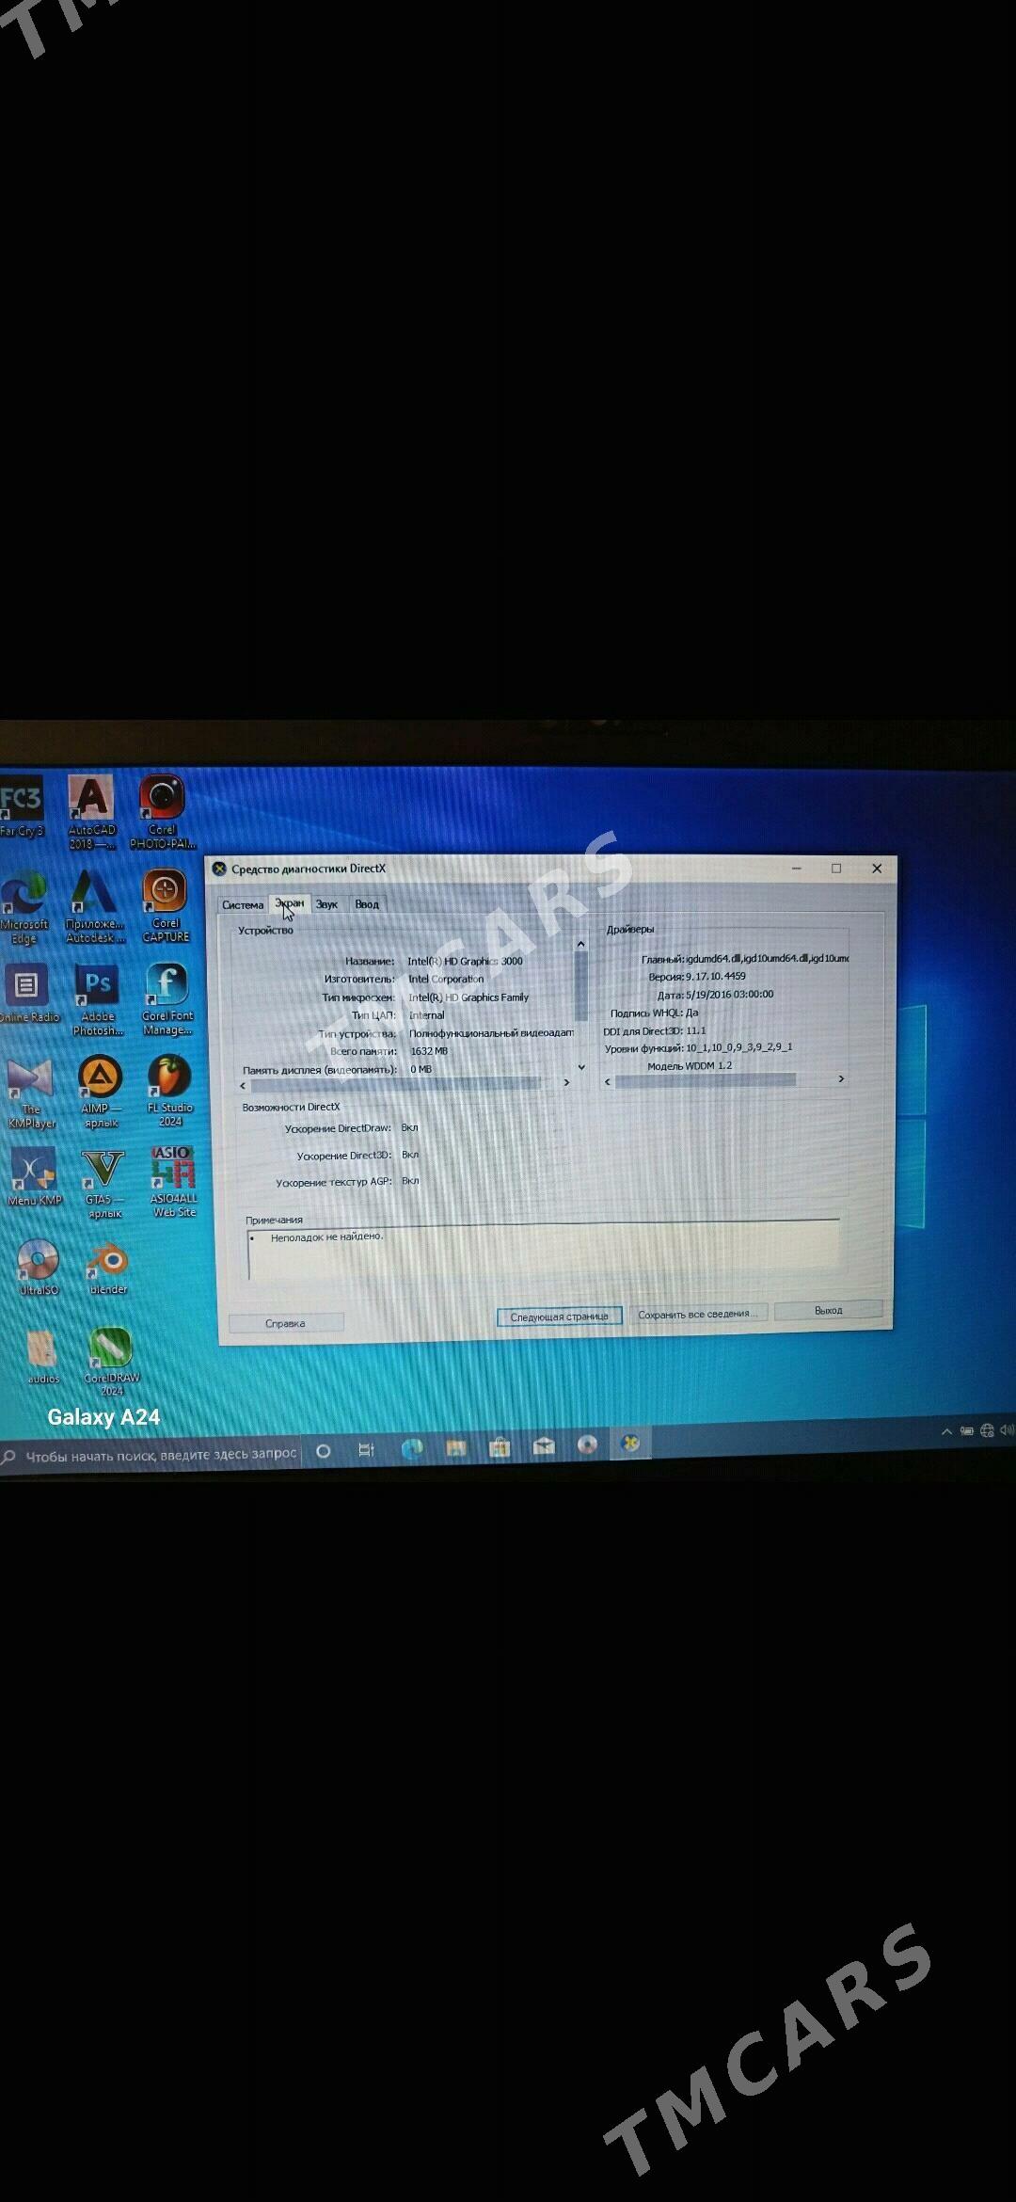
Task: Click the network tray icon
Action: [x=986, y=1430]
